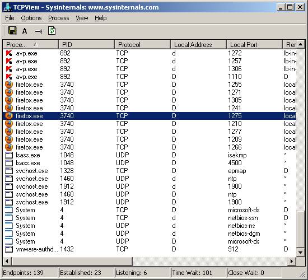The width and height of the screenshot is (308, 280).
Task: Click the Local Address column header
Action: 199,45
